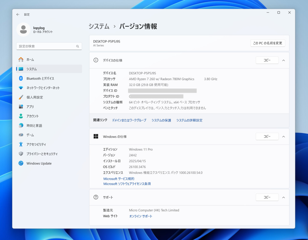Click the search magnifier icon
Screen dimensions: 308x240
coord(78,47)
